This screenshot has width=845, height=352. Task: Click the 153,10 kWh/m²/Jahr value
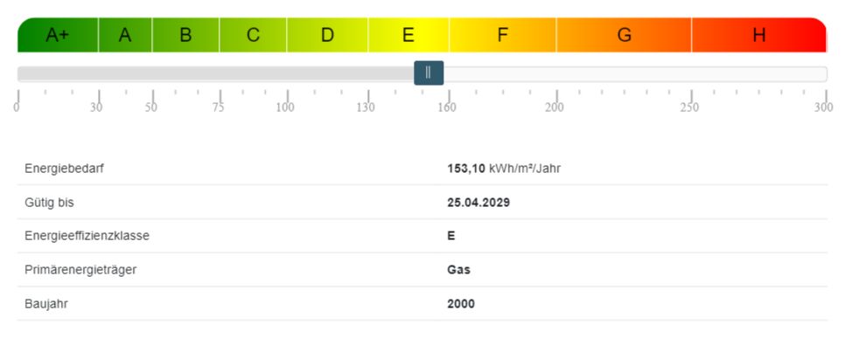[x=504, y=169]
